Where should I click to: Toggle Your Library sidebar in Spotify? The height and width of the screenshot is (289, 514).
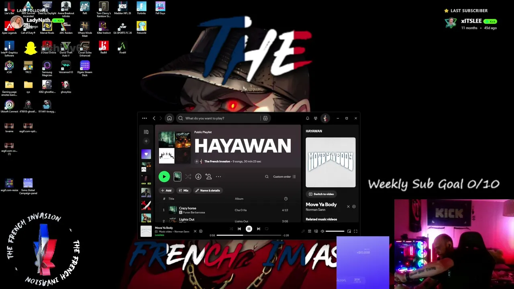point(146,132)
